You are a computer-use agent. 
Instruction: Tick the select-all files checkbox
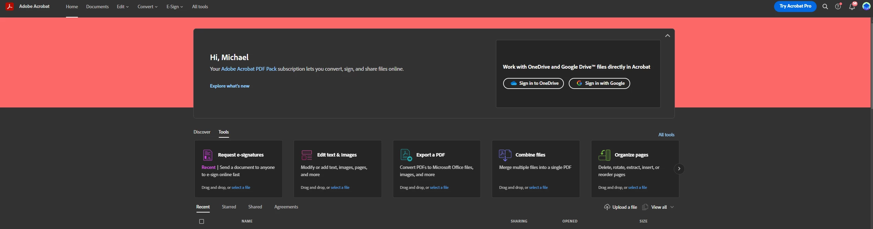tap(202, 221)
